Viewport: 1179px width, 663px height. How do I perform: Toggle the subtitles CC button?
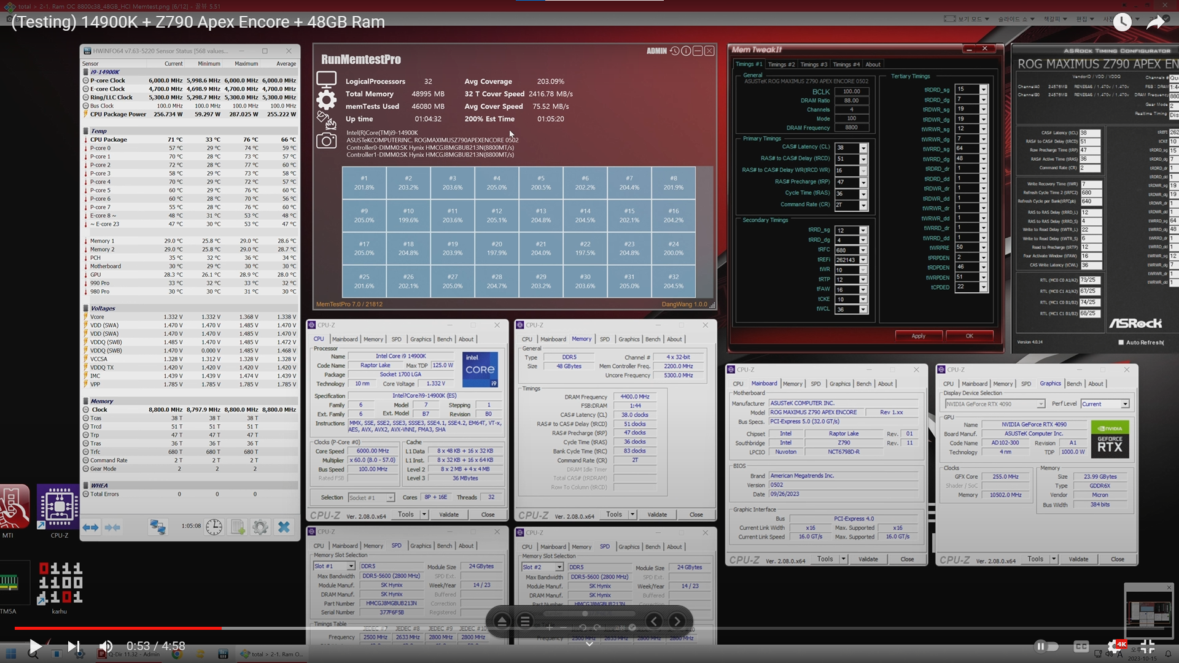point(1081,646)
